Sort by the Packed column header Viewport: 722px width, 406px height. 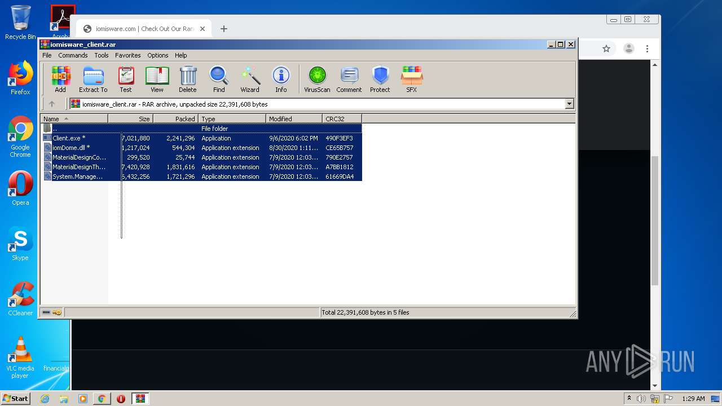(175, 119)
